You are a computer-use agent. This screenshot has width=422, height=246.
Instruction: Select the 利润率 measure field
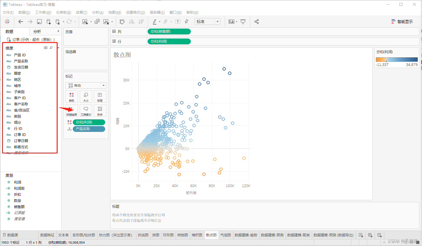pyautogui.click(x=19, y=188)
